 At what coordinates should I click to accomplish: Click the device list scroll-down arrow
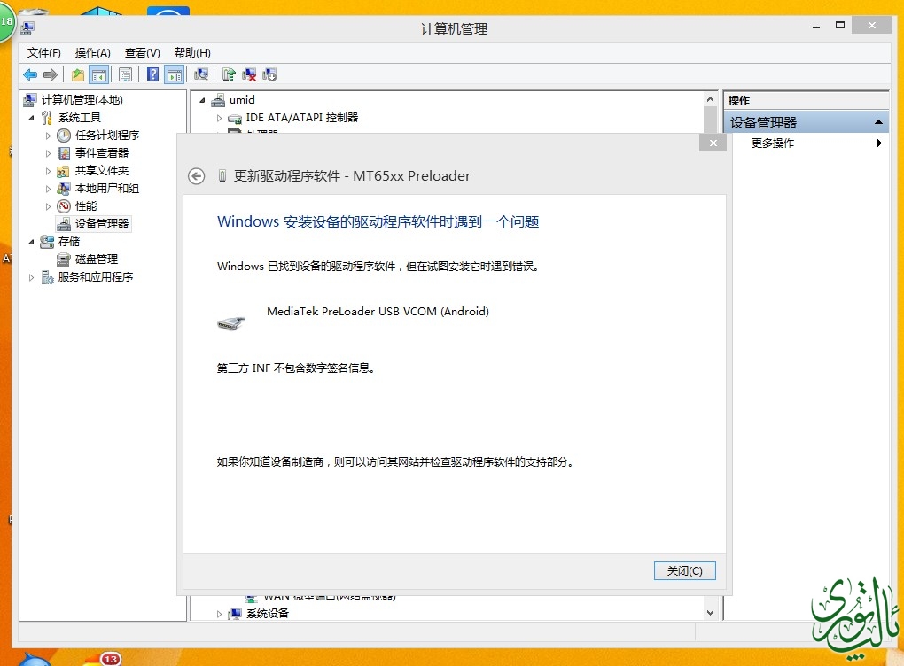coord(710,613)
